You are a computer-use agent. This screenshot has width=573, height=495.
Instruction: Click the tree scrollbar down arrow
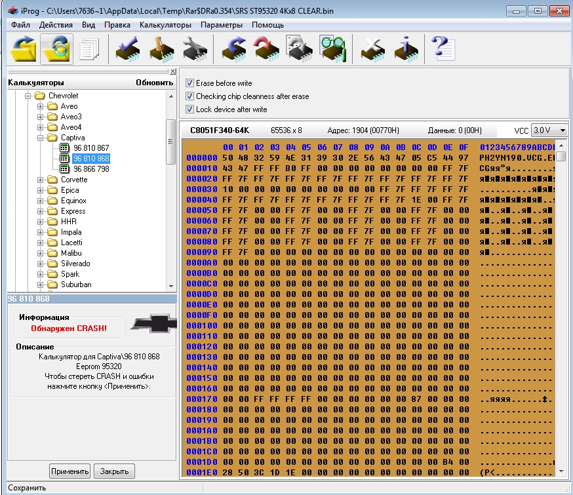click(x=171, y=286)
